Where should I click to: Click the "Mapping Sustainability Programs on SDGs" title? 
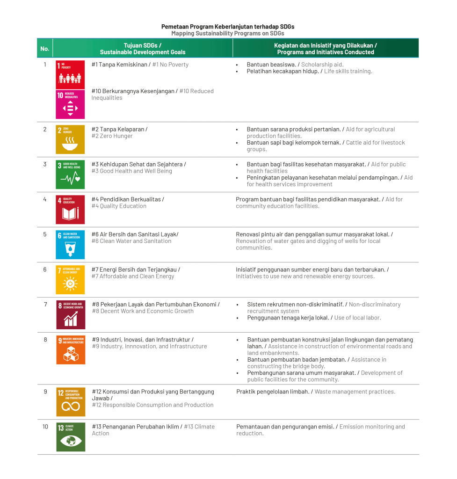[228, 34]
